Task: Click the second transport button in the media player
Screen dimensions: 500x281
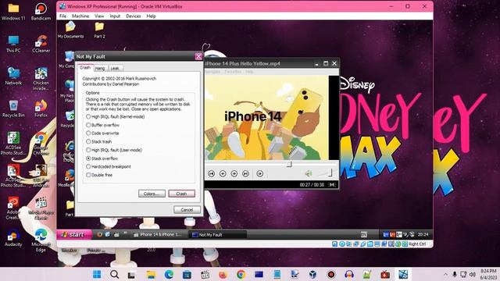Action: click(x=223, y=173)
